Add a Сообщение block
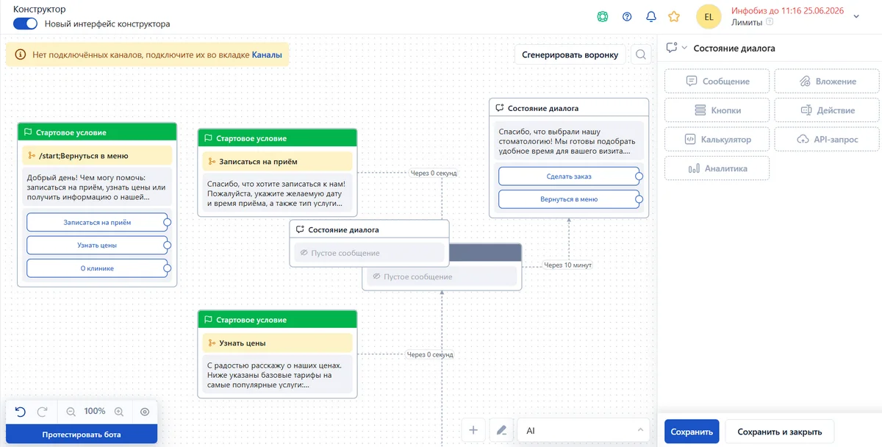 [717, 81]
